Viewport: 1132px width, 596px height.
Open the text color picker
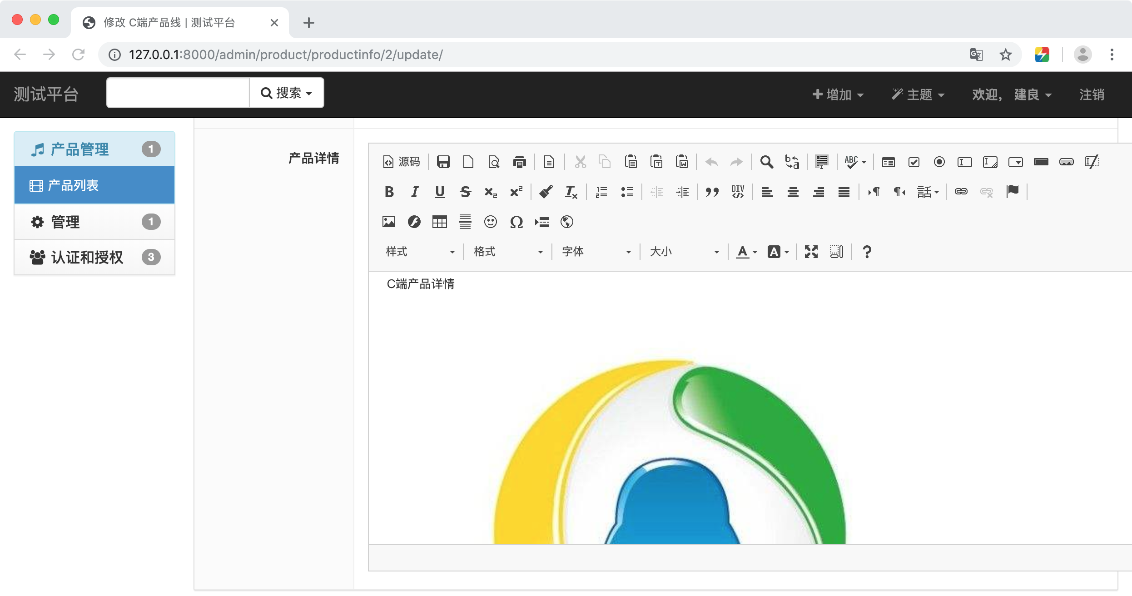click(747, 252)
